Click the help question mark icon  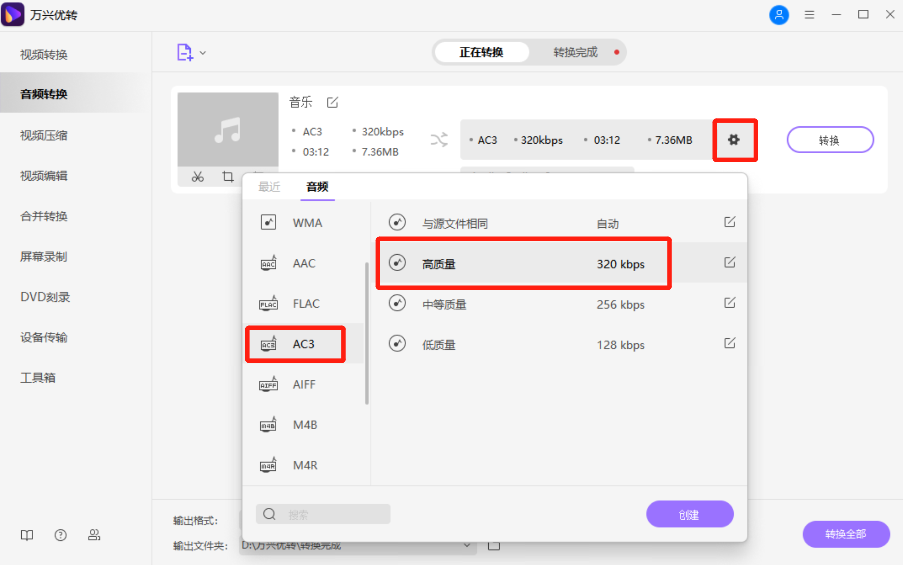60,535
